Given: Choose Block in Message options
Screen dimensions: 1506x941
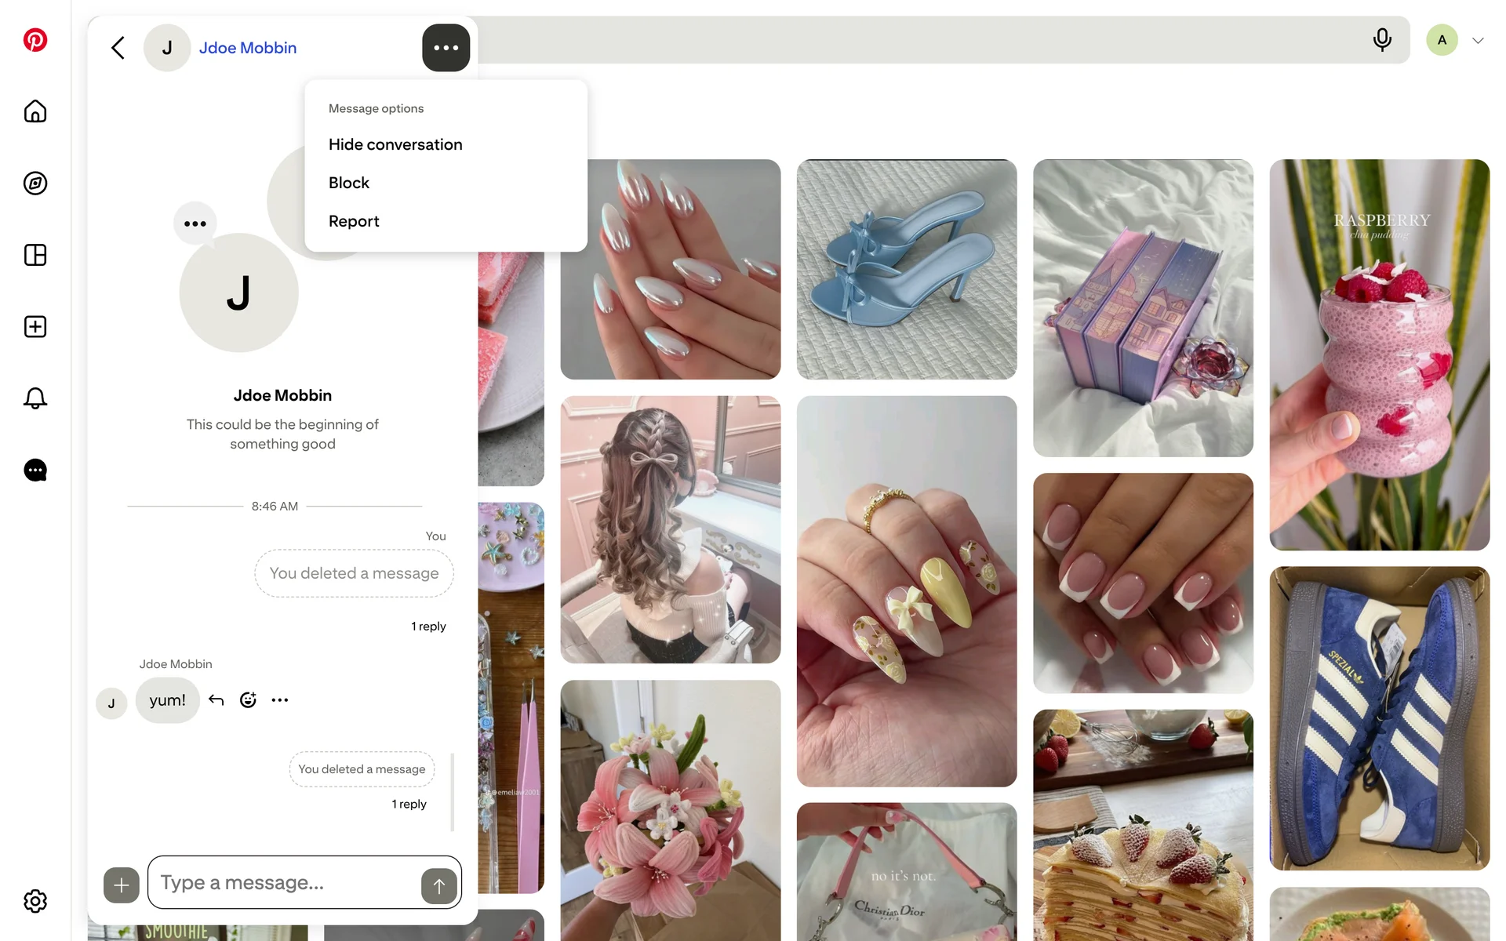Looking at the screenshot, I should point(349,183).
